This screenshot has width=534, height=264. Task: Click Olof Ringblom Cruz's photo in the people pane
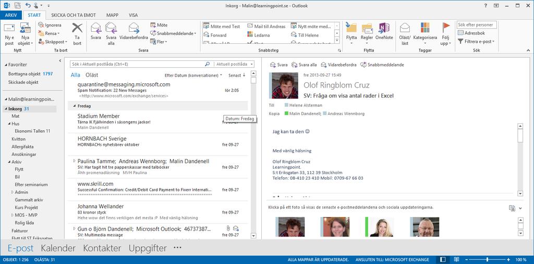pos(291,227)
